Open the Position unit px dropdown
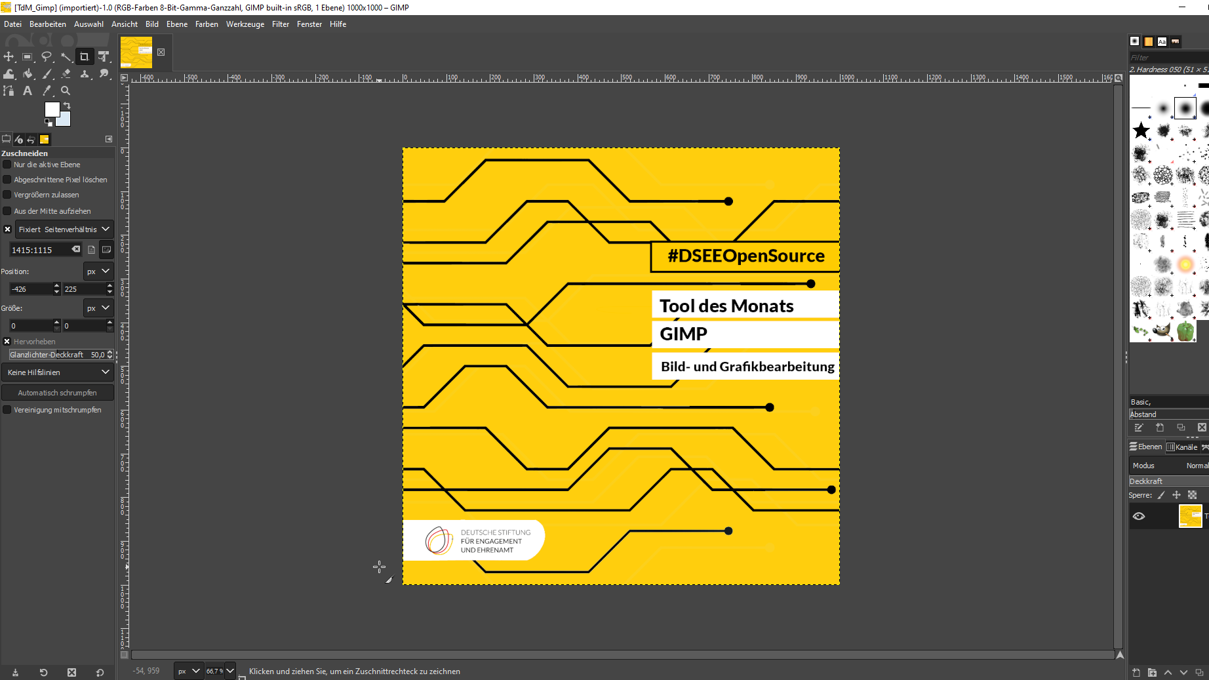1209x680 pixels. 98,271
